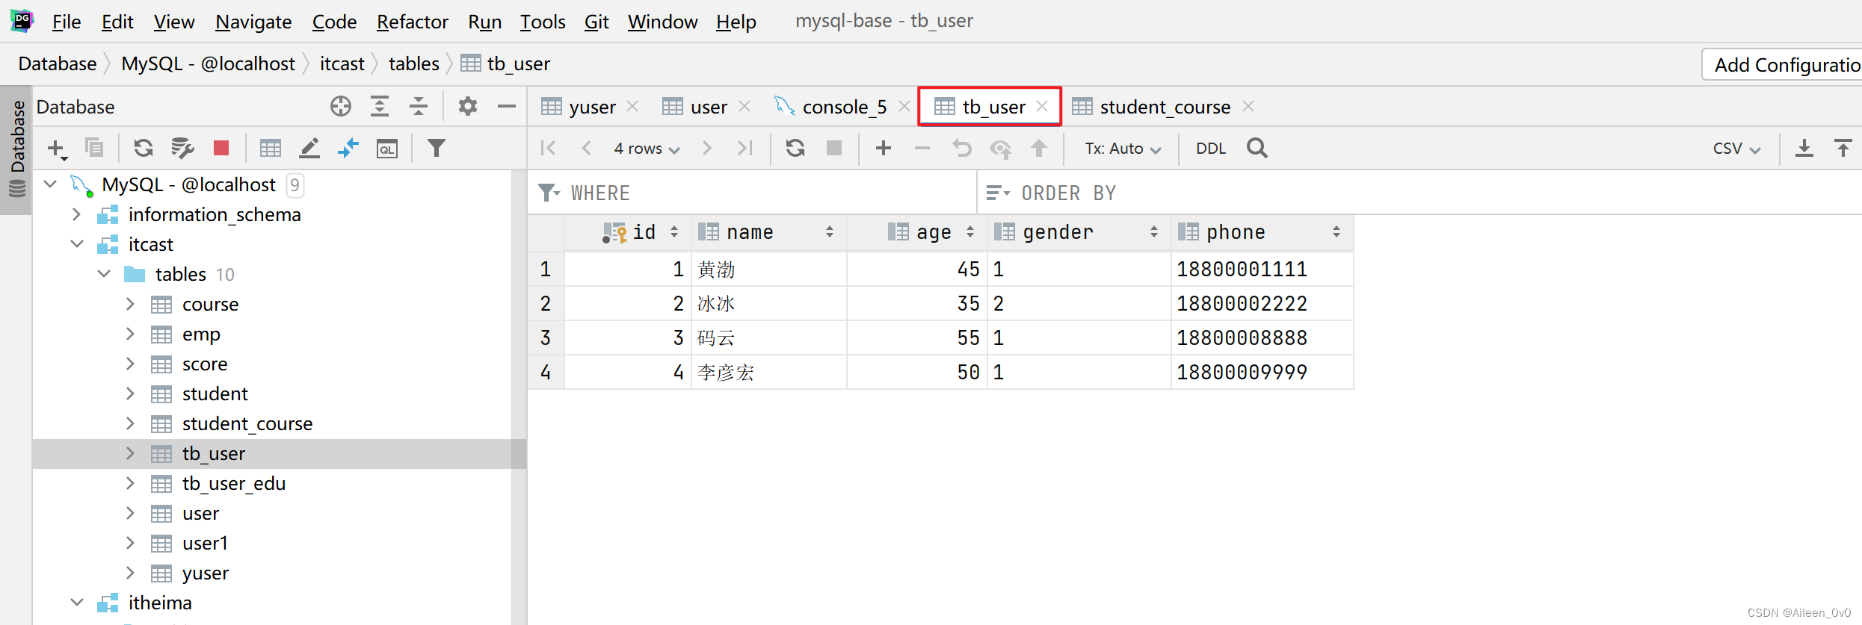
Task: Go to first page of rows
Action: pyautogui.click(x=548, y=148)
